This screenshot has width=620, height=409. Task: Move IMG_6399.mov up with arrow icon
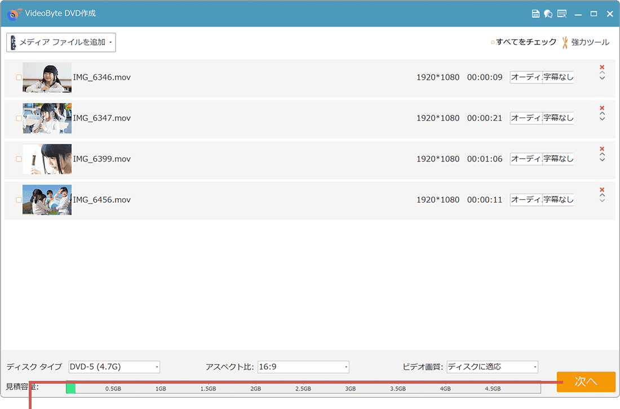(x=602, y=155)
